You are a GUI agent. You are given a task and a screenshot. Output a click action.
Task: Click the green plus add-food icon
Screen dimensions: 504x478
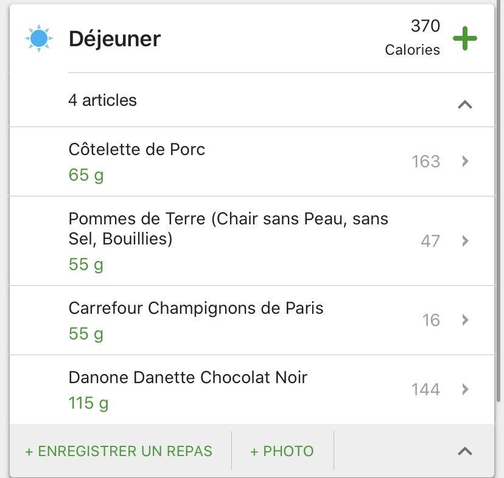point(465,39)
